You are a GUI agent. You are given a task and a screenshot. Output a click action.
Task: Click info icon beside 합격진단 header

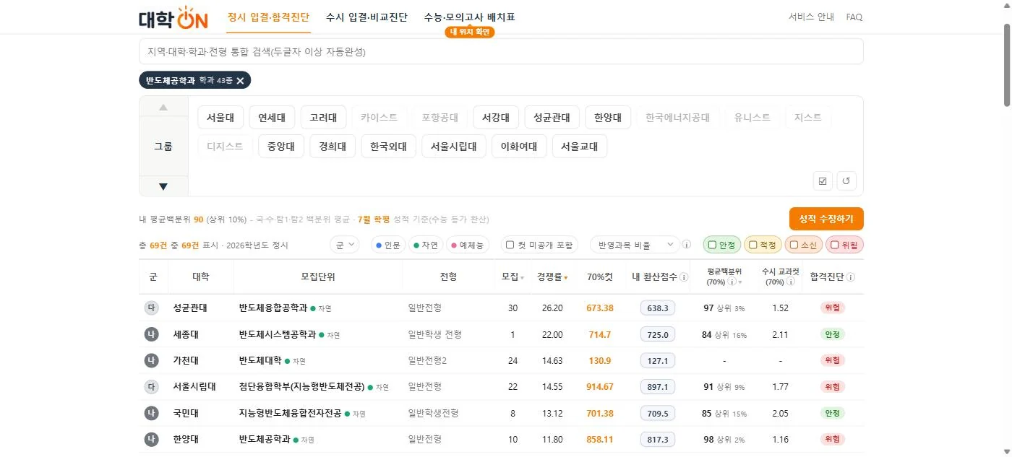851,277
